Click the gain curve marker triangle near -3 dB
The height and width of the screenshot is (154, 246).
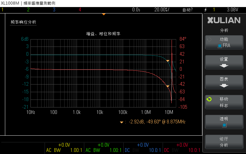[x=168, y=61]
